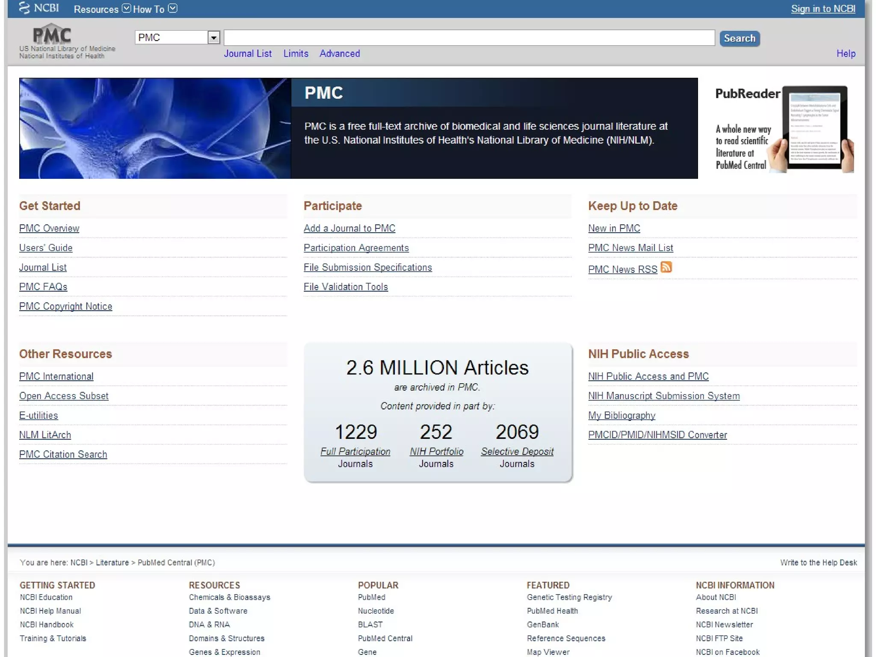
Task: Open the PMCID/PMID/NIHMSID Converter link
Action: 657,435
